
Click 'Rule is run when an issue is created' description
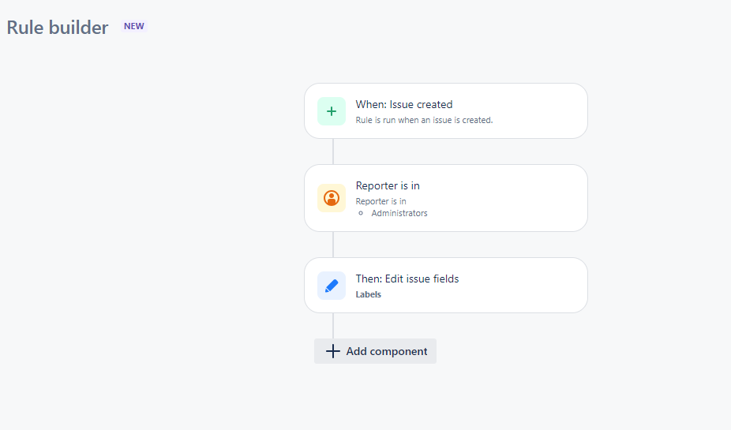coord(424,120)
